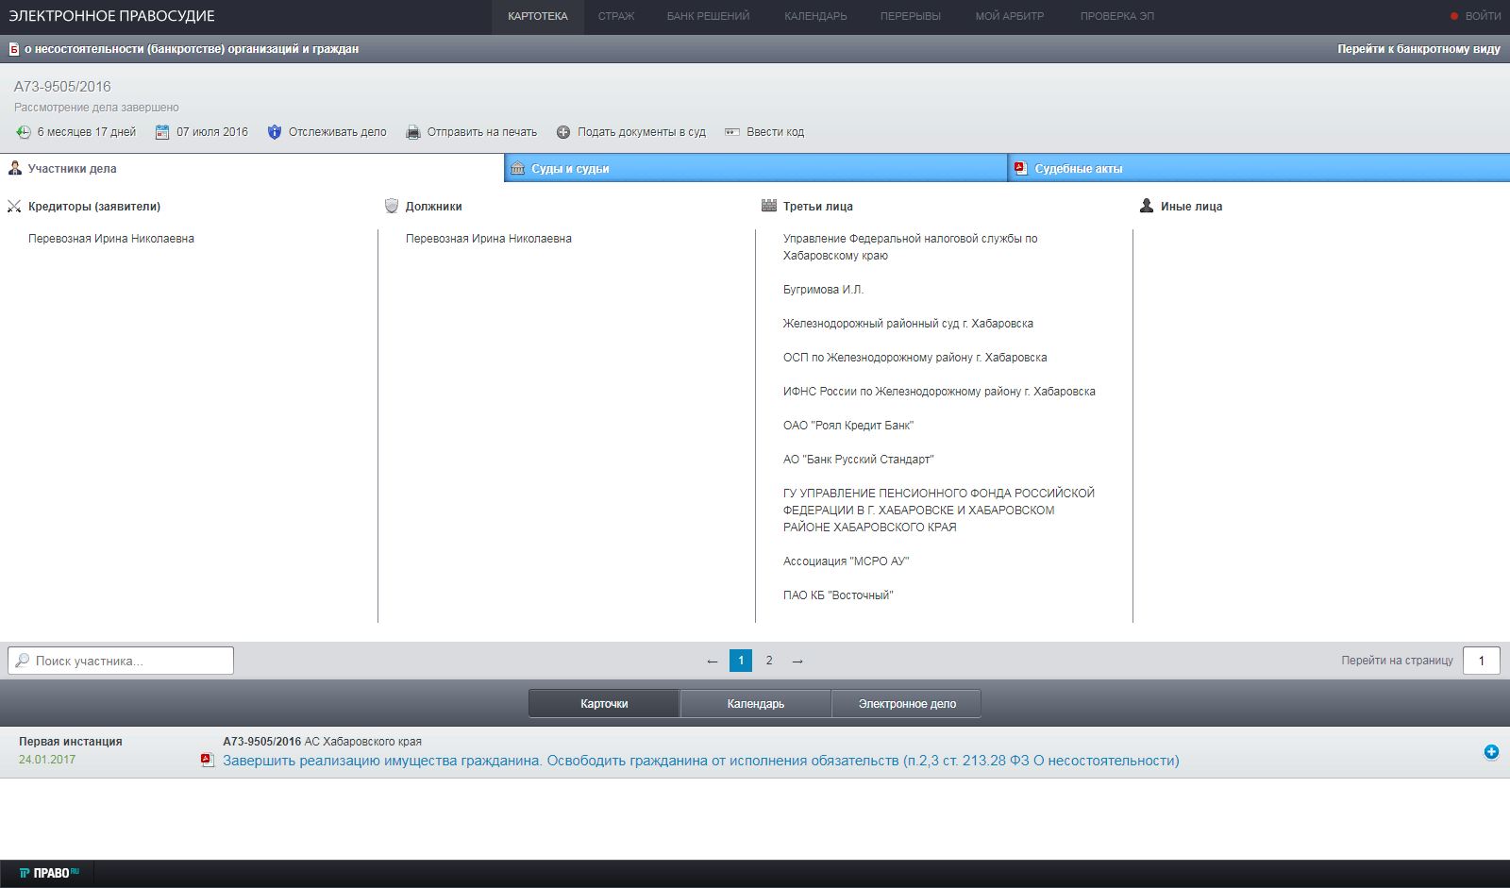Open the court ruling link dated 24.01.2017
Image resolution: width=1510 pixels, height=888 pixels.
(700, 761)
